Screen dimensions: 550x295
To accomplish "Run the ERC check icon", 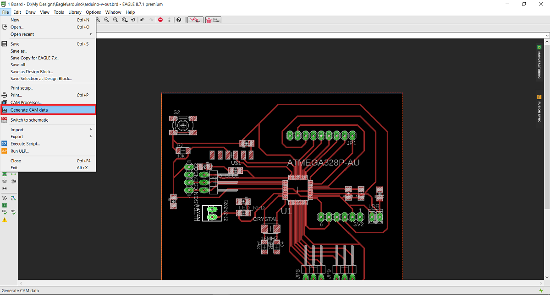I will pos(5,212).
